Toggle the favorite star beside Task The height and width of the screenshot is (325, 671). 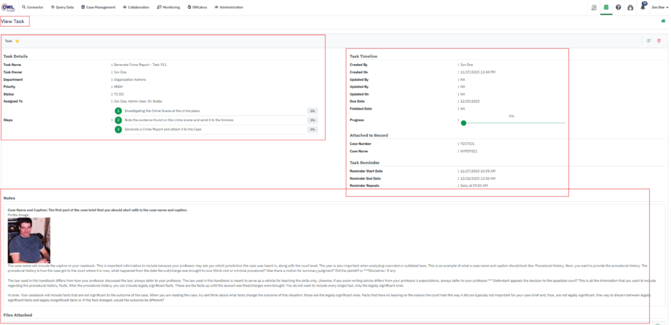[17, 41]
